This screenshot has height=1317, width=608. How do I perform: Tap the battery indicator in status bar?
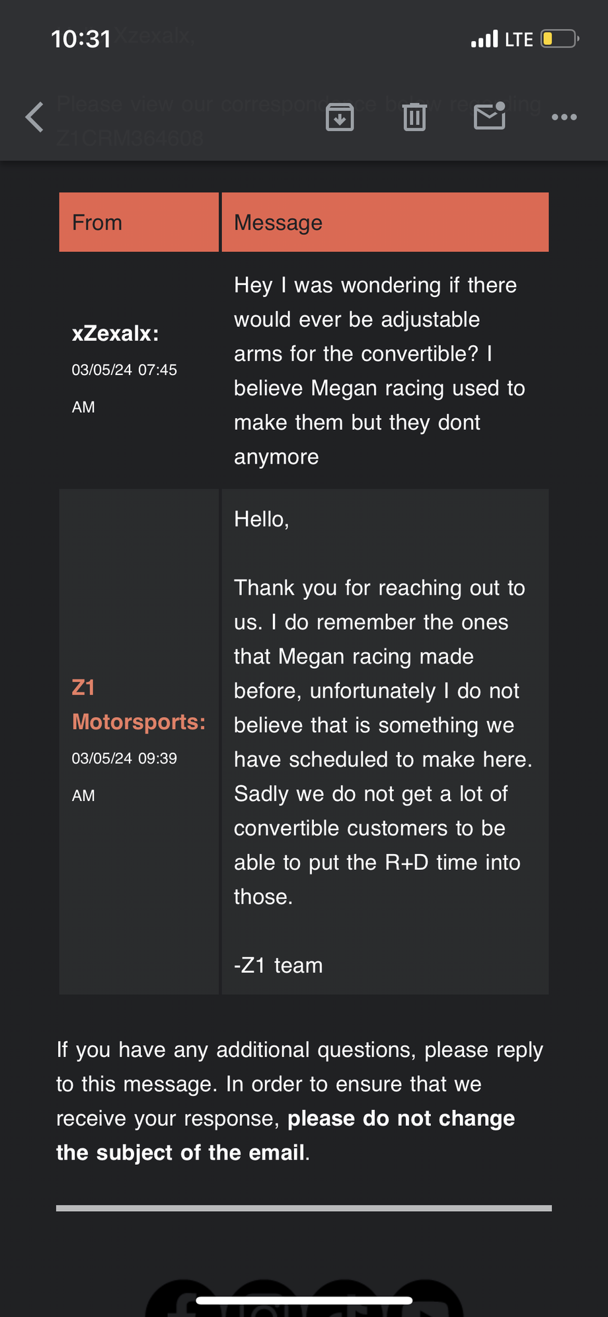559,39
